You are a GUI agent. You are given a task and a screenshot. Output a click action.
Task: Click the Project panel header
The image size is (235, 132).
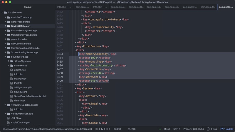click(28, 7)
